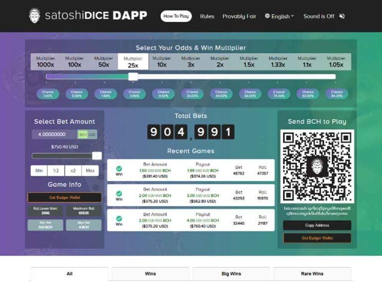Toggle the Sound is Off control

pyautogui.click(x=324, y=16)
